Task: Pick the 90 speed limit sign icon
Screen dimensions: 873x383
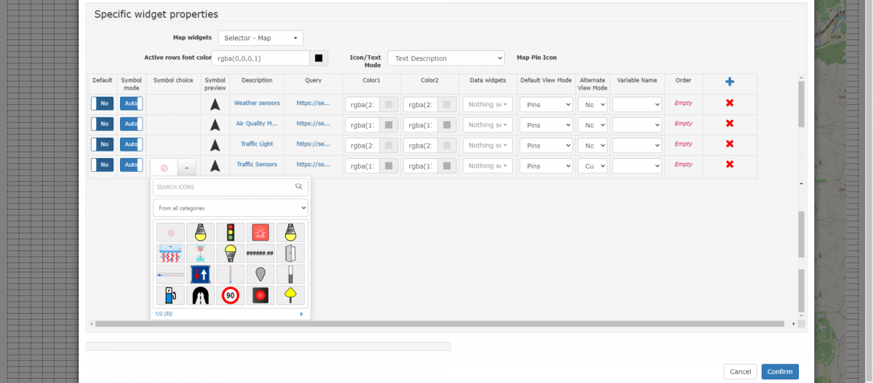Action: (231, 295)
